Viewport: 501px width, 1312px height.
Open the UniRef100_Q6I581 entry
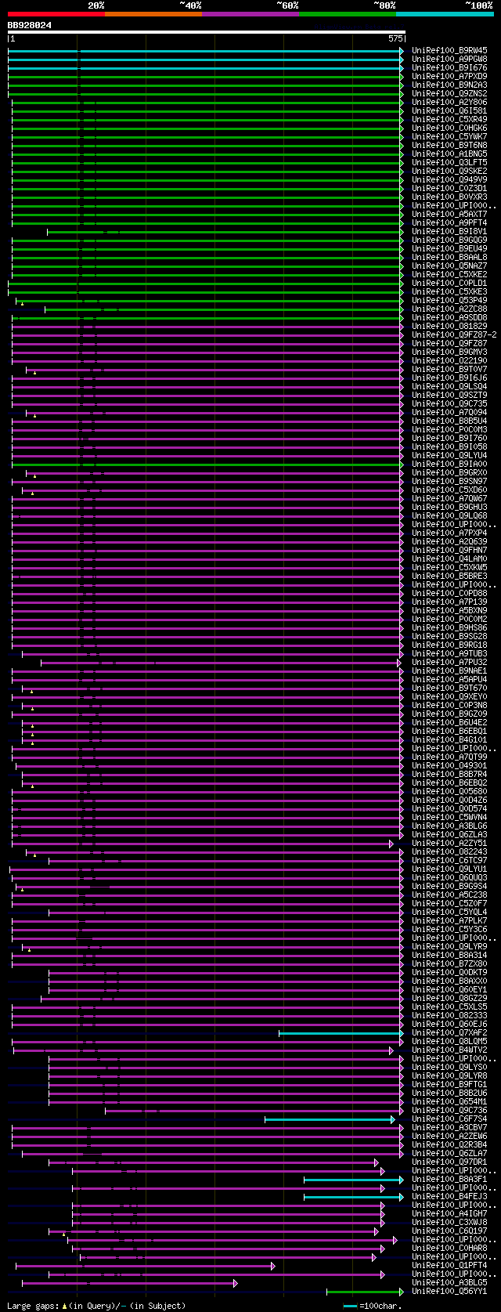tap(449, 110)
